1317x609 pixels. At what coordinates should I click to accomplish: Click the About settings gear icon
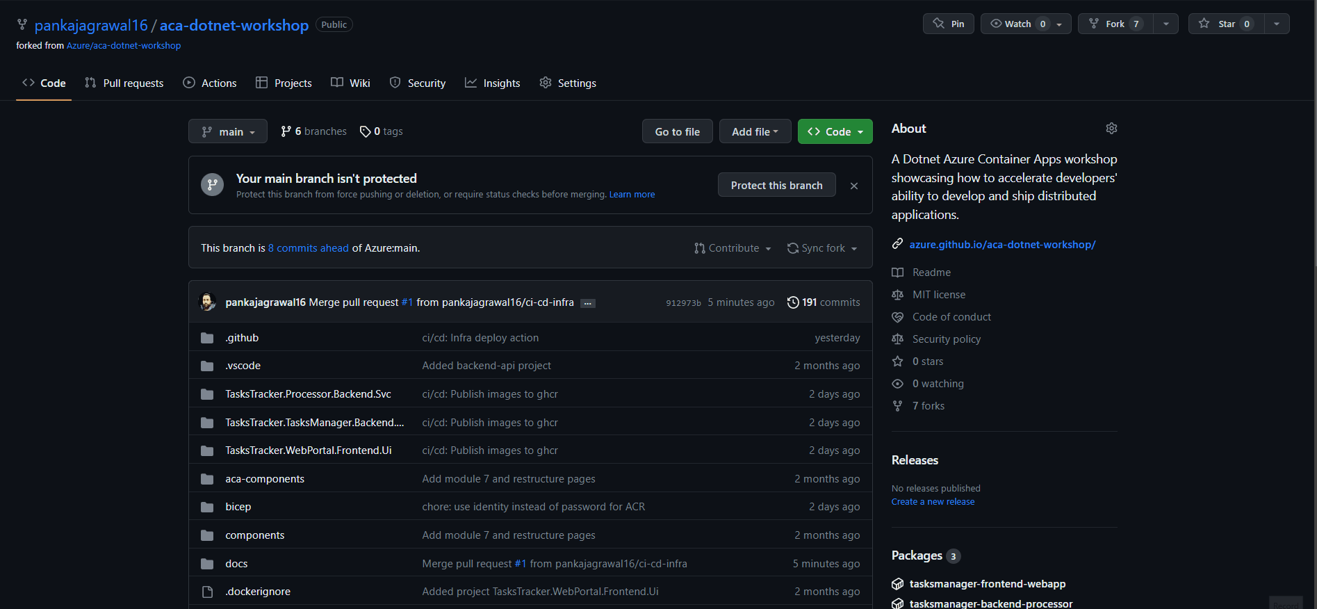[1111, 129]
